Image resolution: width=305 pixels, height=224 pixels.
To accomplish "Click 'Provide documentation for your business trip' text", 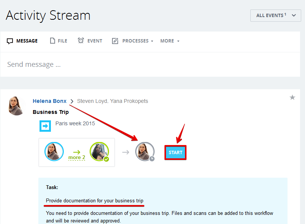I will click(x=95, y=201).
